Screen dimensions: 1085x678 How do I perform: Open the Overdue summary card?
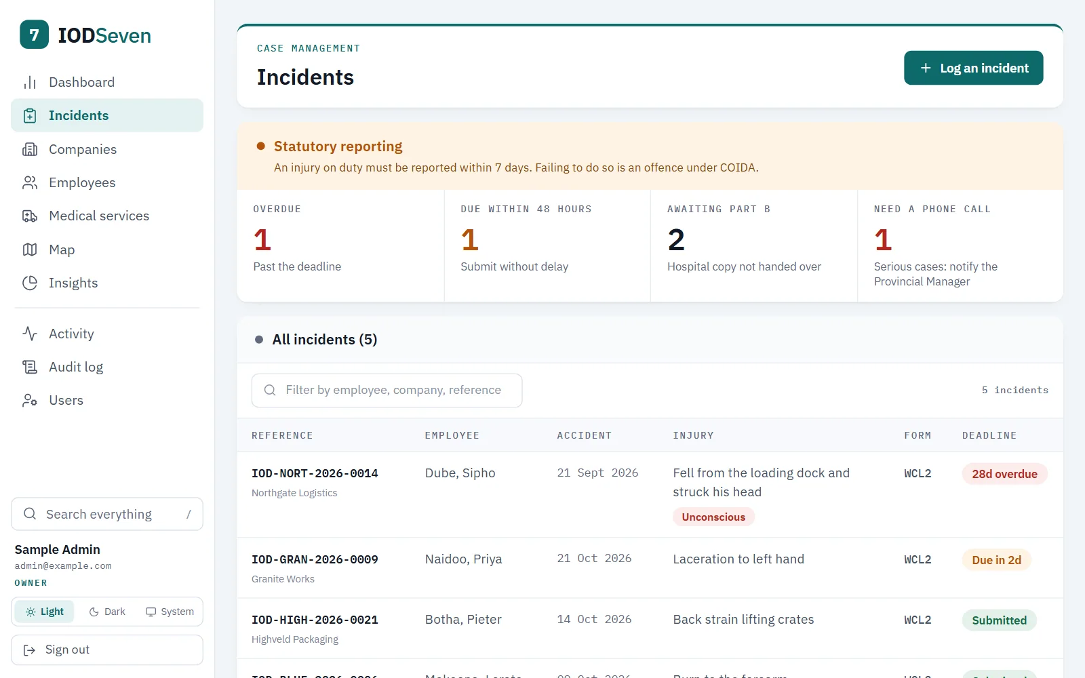click(x=340, y=245)
